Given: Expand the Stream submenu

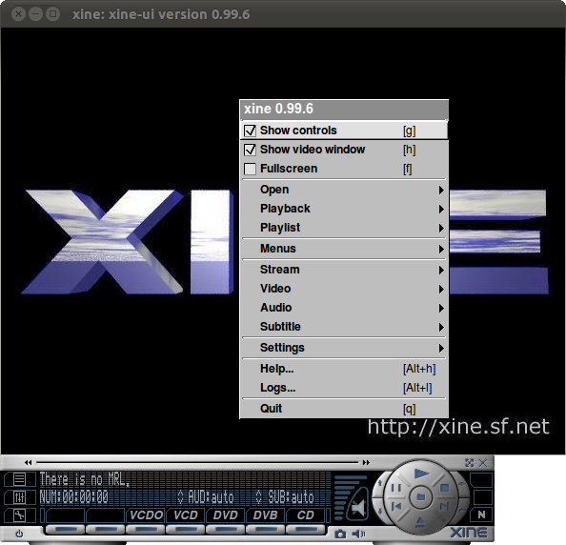Looking at the screenshot, I should [x=344, y=270].
